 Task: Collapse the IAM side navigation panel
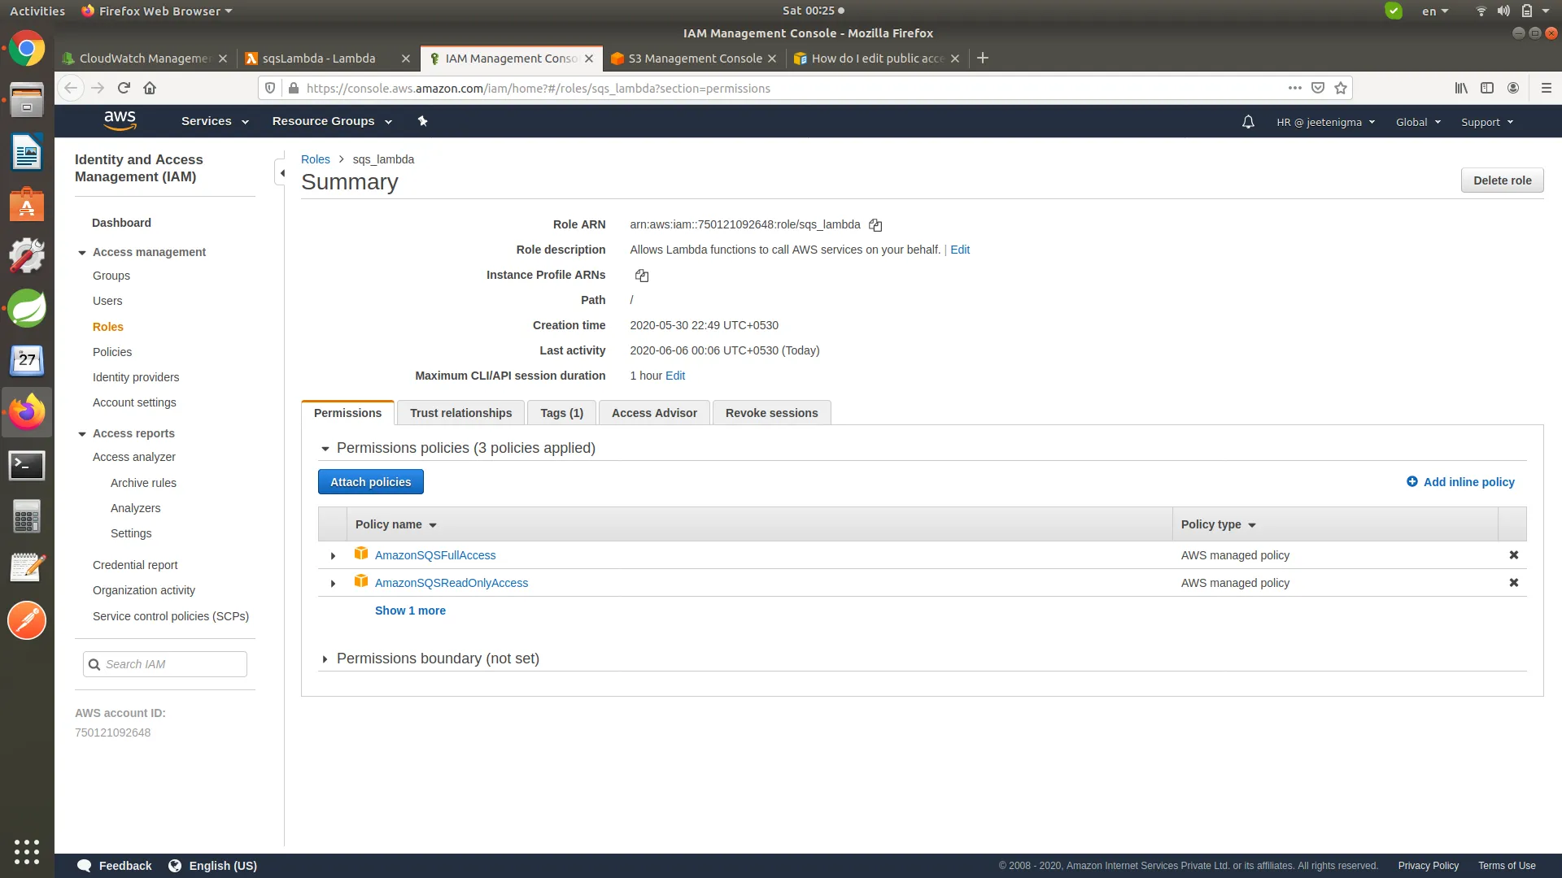(x=281, y=173)
